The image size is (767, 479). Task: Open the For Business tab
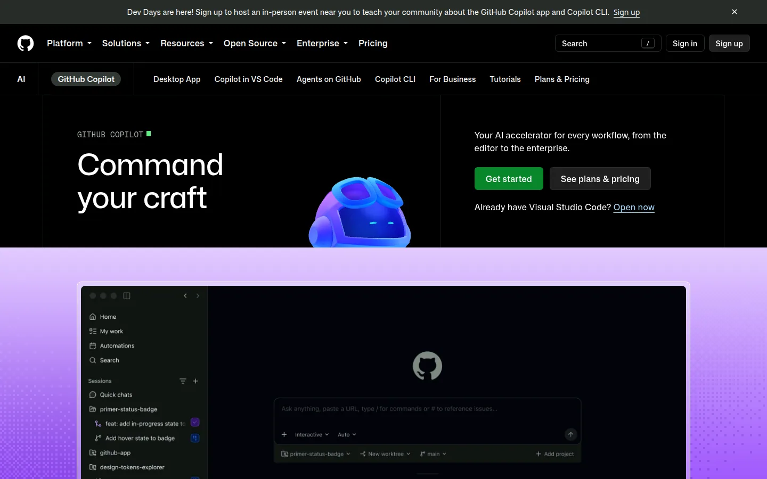tap(453, 79)
